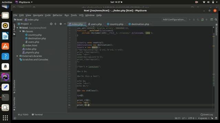This screenshot has width=220, height=123.
Task: Toggle the Event Log panel
Action: (207, 115)
